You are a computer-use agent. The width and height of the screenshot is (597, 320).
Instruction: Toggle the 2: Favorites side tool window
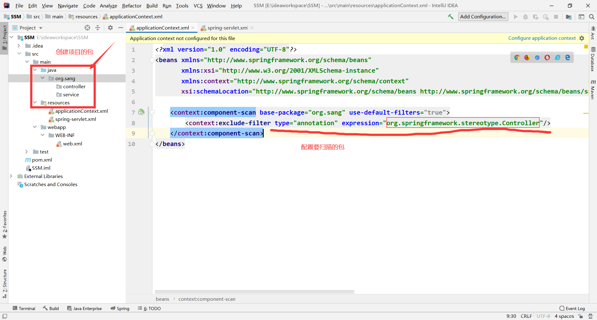tap(4, 225)
